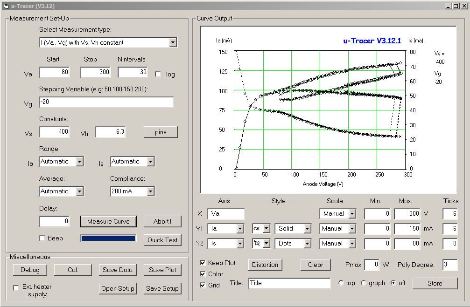The height and width of the screenshot is (307, 470).
Task: Click the Y1 Ticks field
Action: [450, 229]
